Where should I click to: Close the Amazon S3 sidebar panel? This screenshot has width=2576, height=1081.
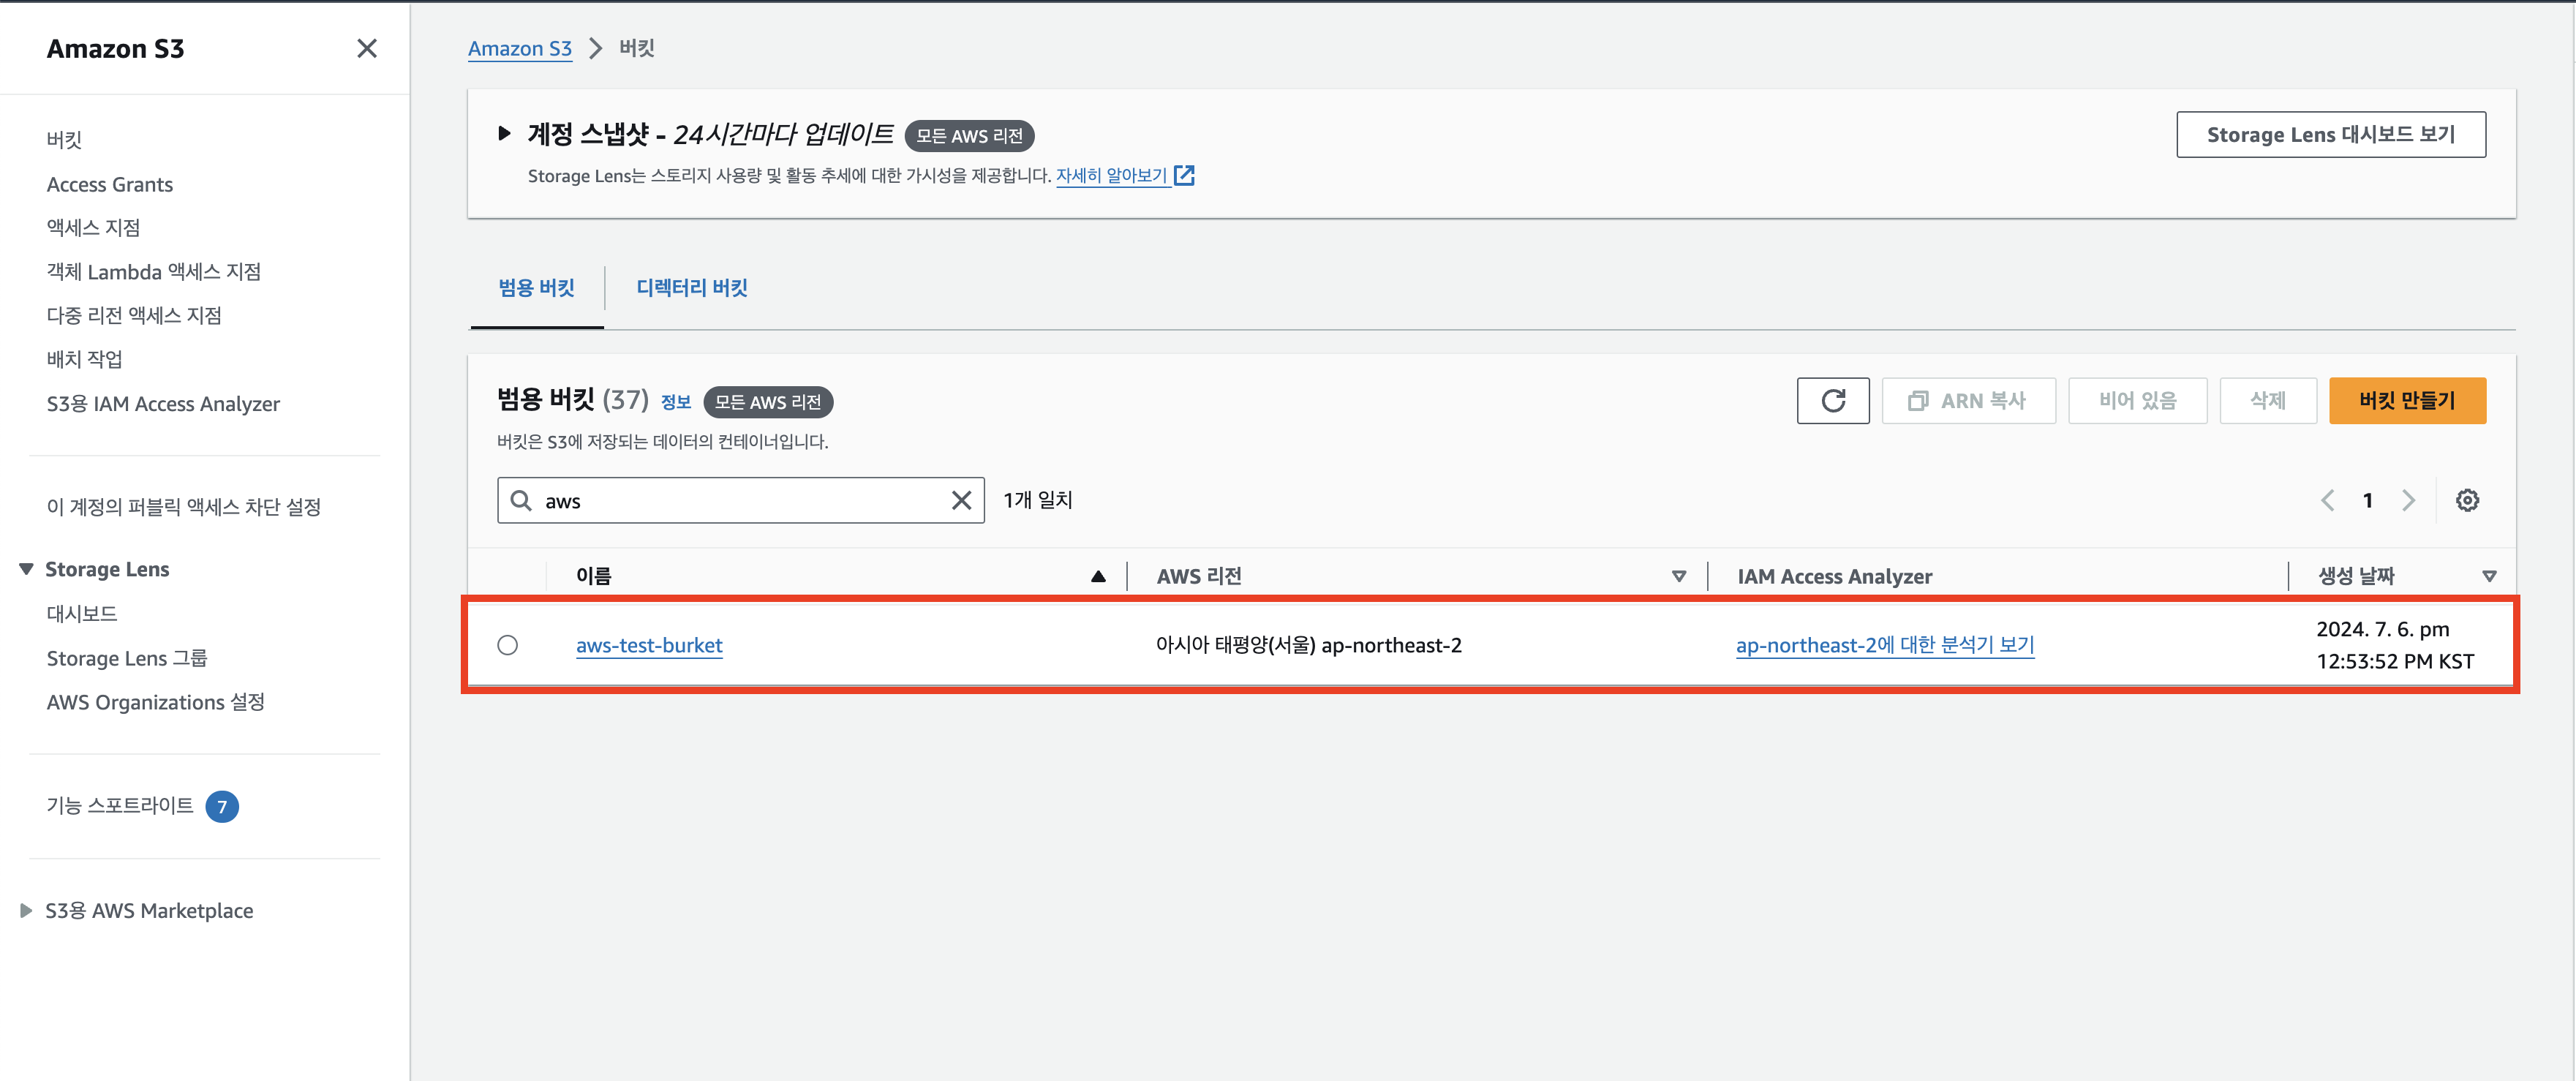(x=367, y=48)
